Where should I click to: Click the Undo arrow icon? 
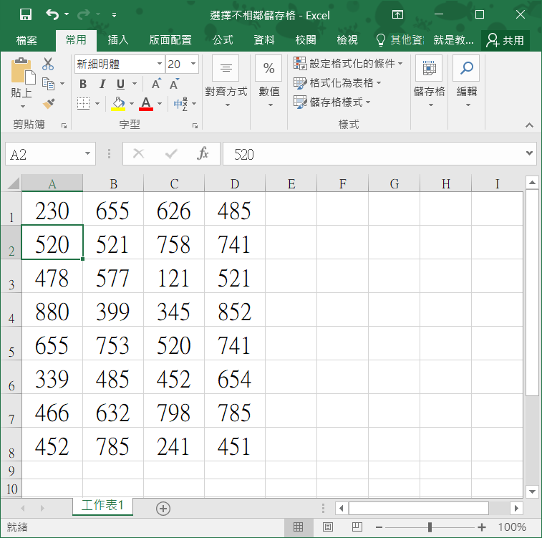click(x=52, y=14)
